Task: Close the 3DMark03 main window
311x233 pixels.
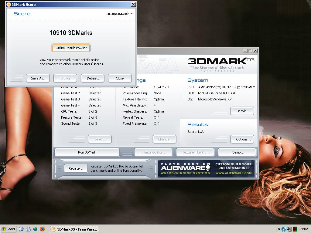Action: coord(255,51)
